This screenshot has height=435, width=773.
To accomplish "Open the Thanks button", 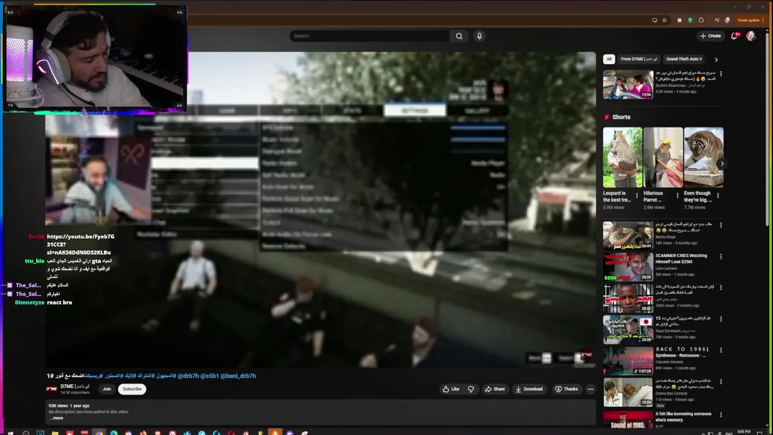I will pyautogui.click(x=566, y=389).
